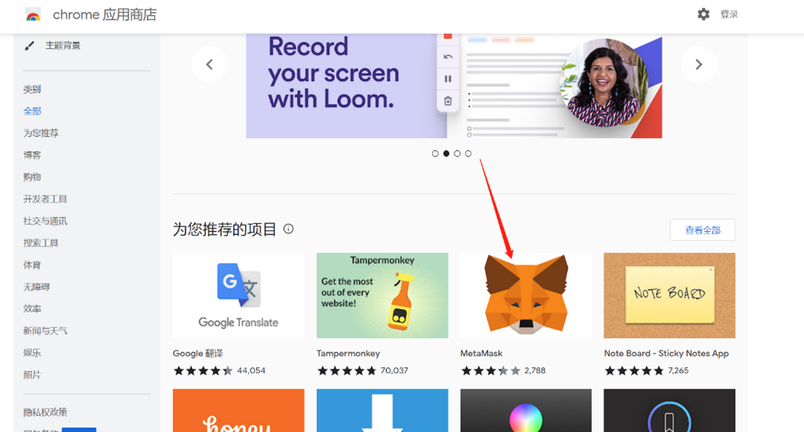
Task: Open the 隐私权政策 link
Action: click(x=45, y=412)
